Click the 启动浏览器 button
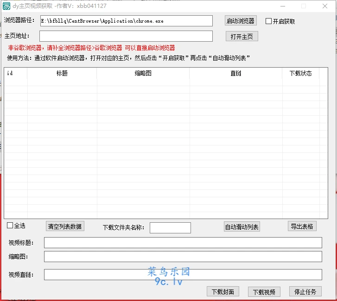The height and width of the screenshot is (301, 337). click(240, 21)
